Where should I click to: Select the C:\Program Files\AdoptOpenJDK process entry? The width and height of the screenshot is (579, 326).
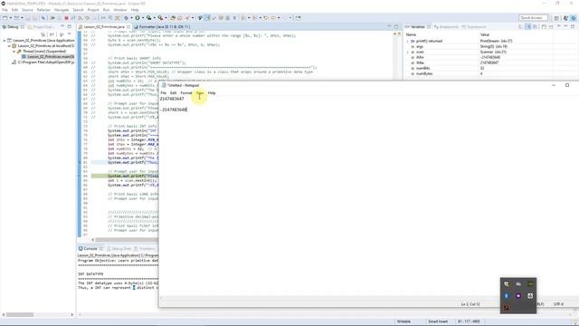point(43,62)
